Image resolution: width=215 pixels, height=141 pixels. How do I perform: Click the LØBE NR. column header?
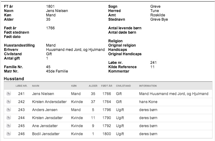[x=21, y=86]
